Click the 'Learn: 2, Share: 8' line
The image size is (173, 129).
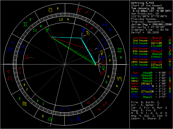(x=146, y=119)
